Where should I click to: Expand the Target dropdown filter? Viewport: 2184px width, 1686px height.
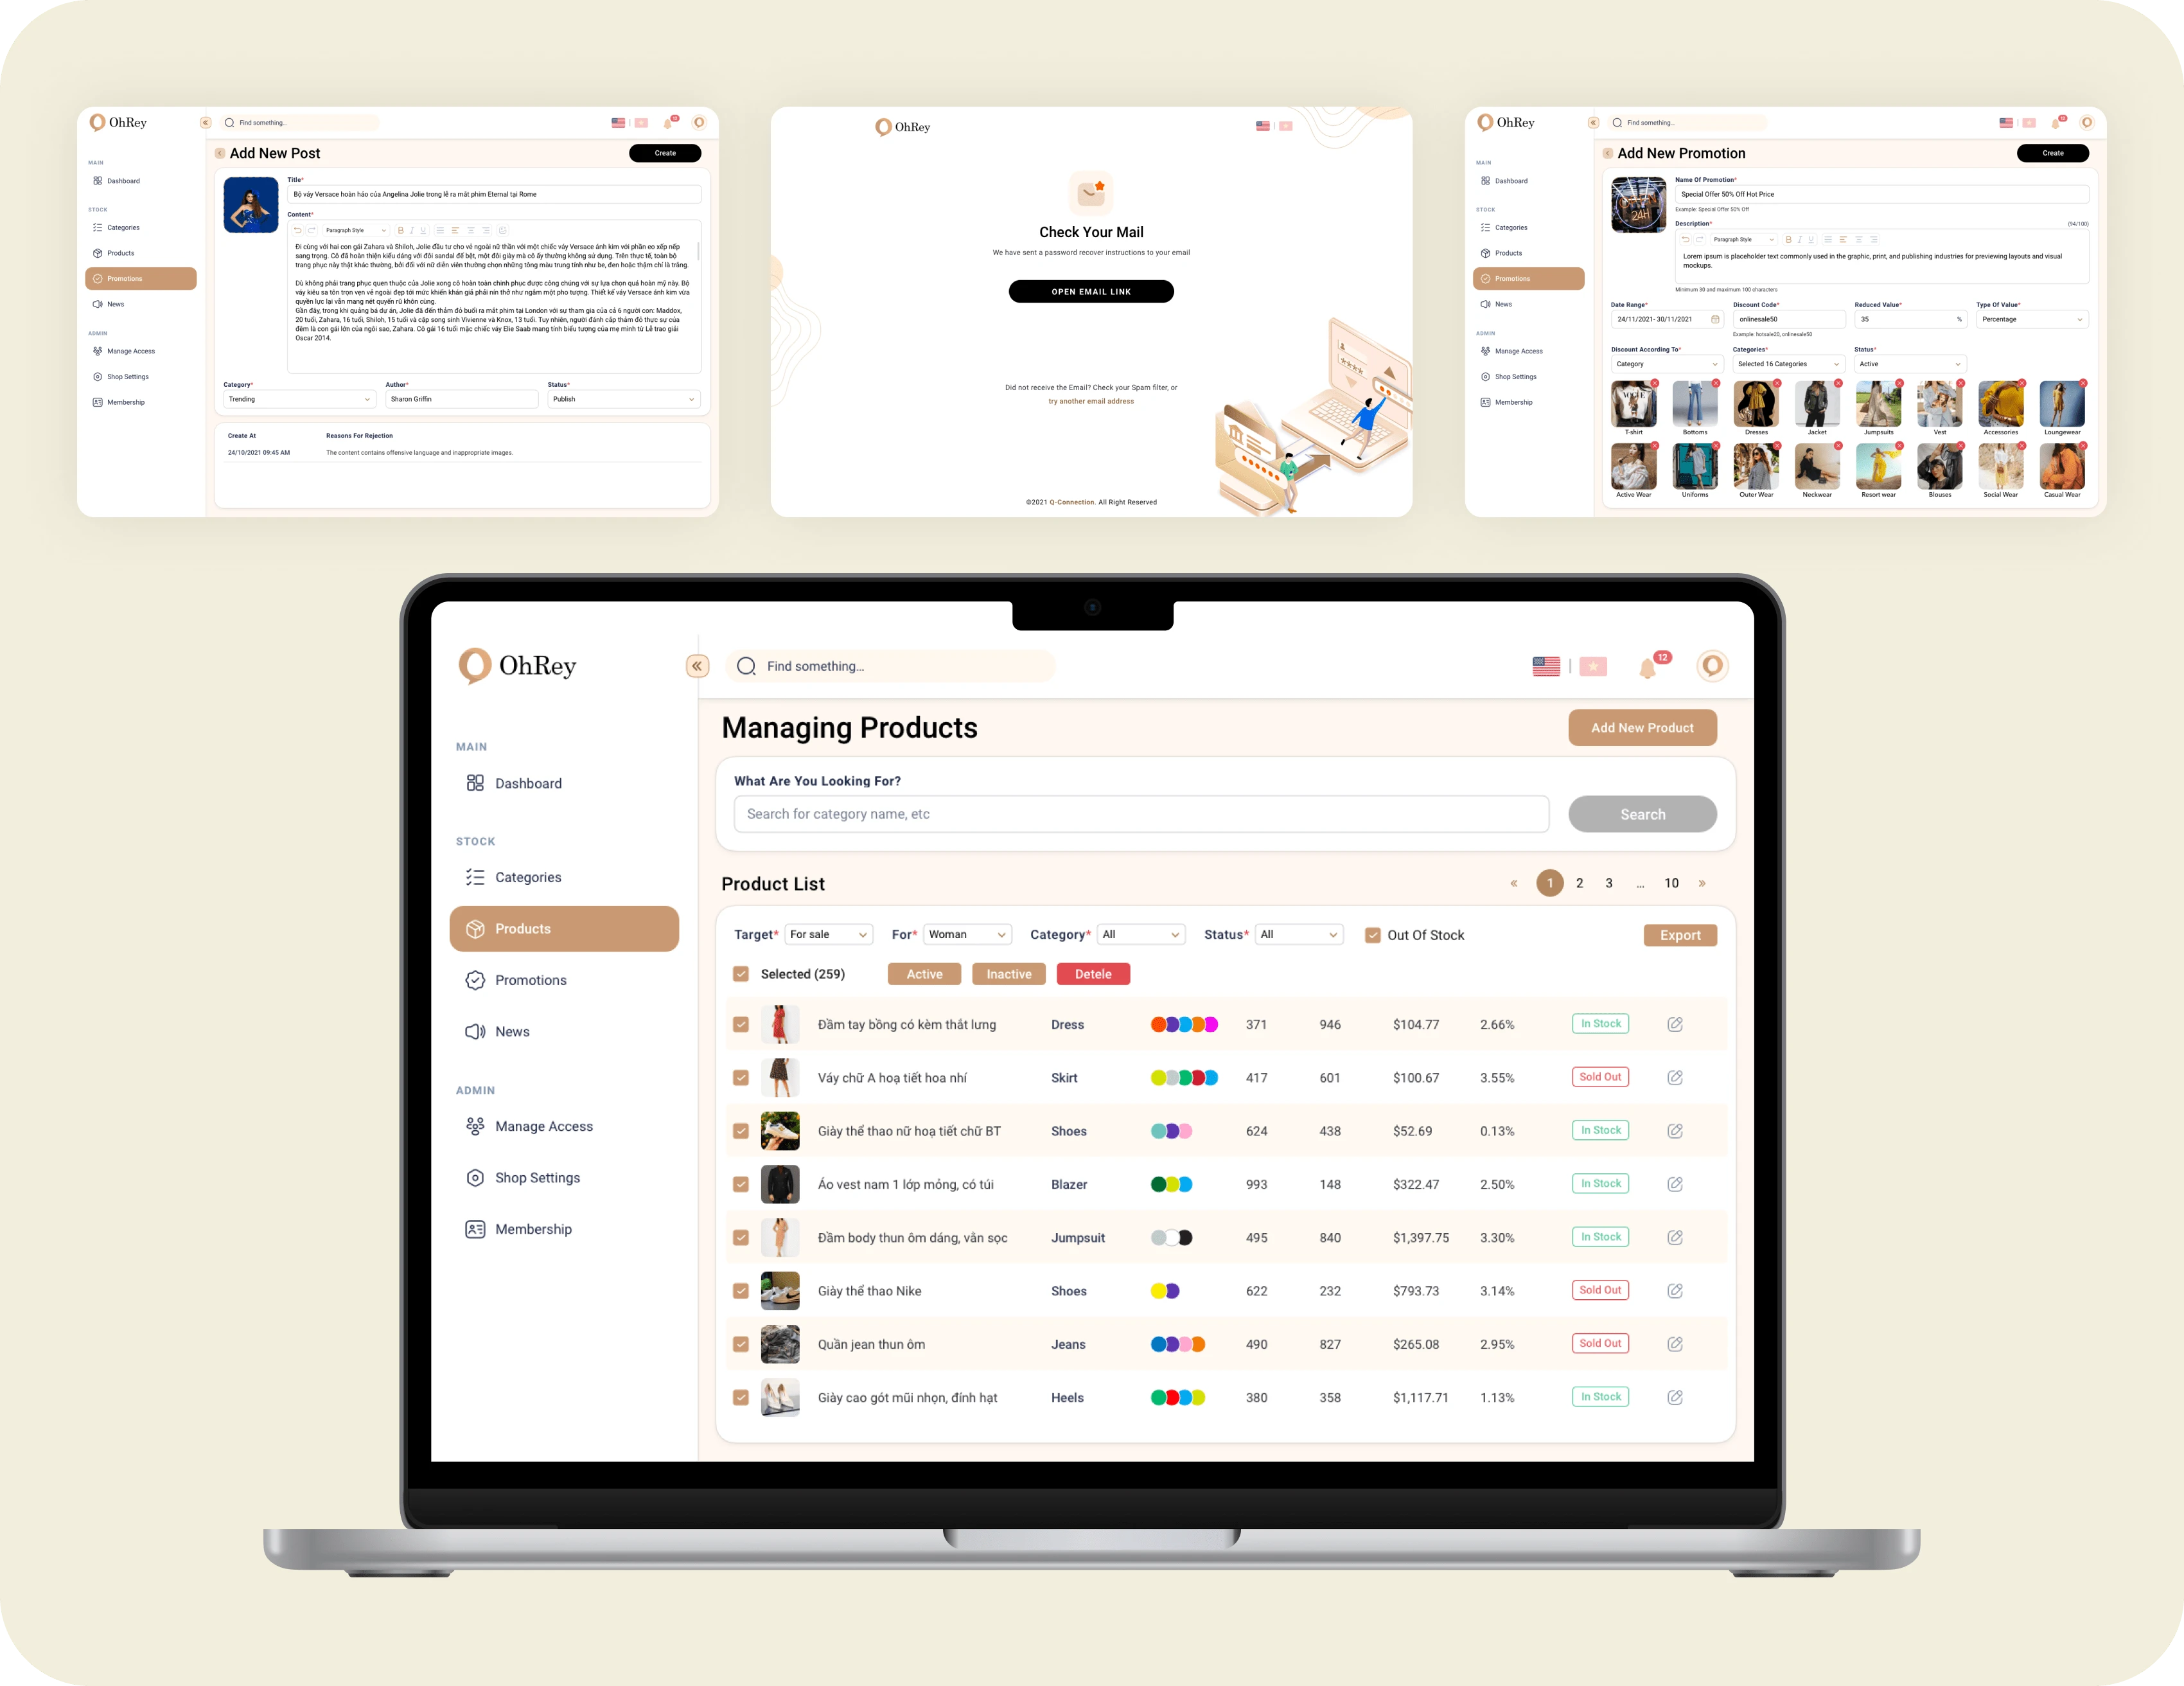tap(828, 935)
